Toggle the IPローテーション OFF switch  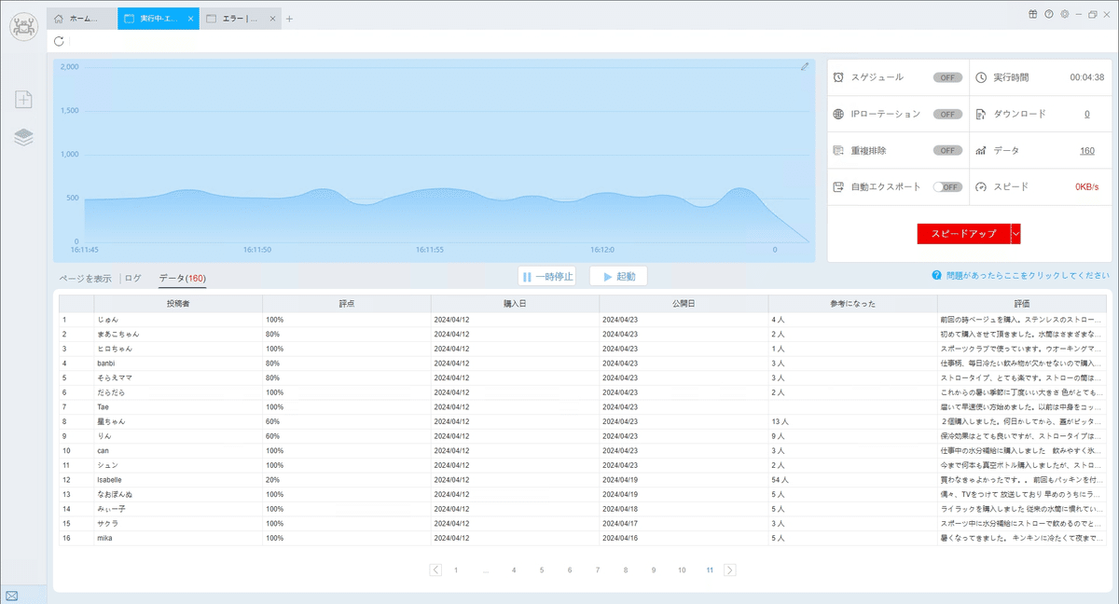click(x=947, y=114)
